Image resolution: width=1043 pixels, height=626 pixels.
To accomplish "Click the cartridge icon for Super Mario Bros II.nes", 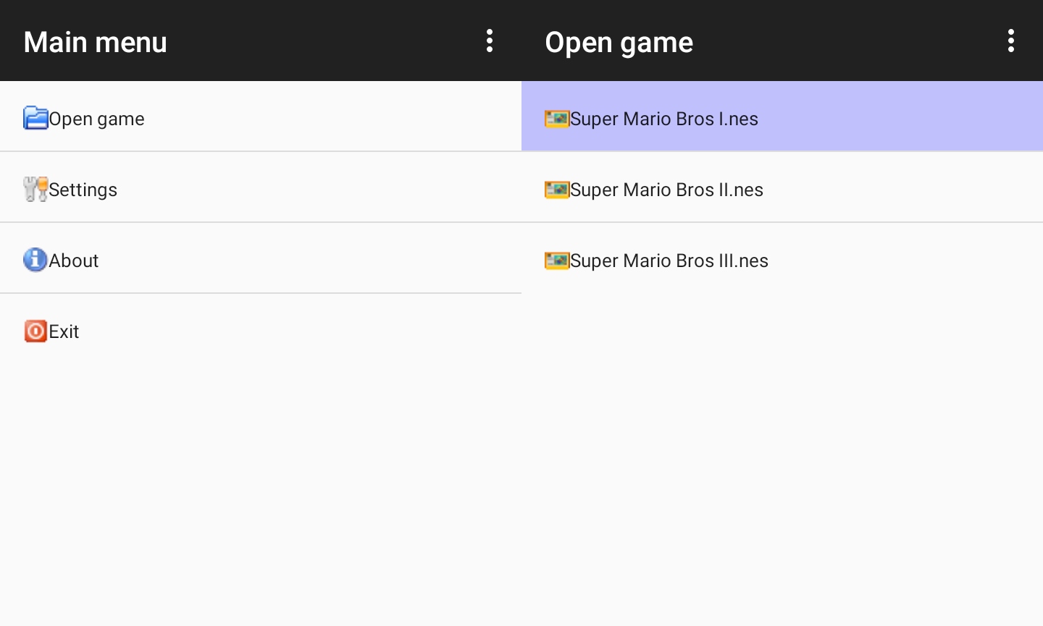I will (556, 189).
